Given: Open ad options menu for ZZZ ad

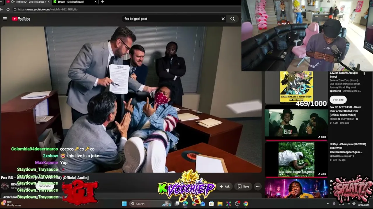Looking at the screenshot, I should click(x=364, y=74).
